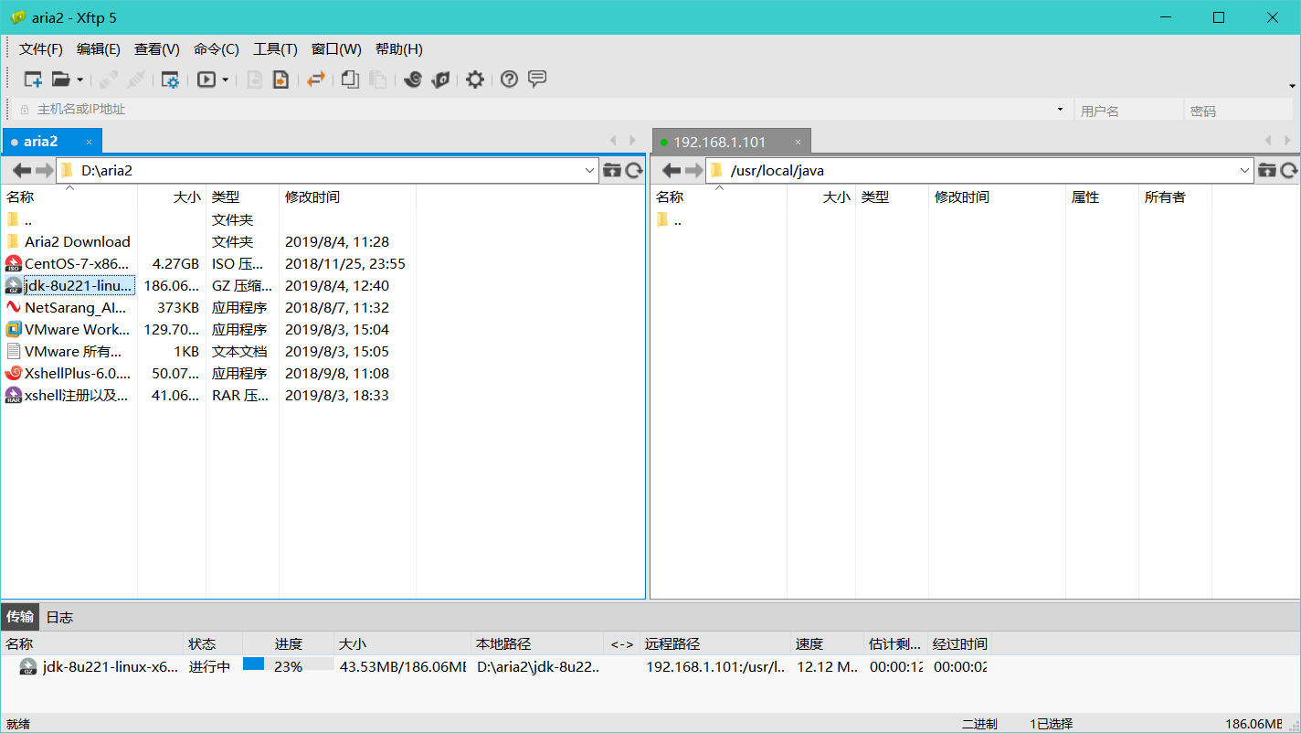The image size is (1301, 733).
Task: Click the 用户名 input field
Action: tap(1128, 111)
